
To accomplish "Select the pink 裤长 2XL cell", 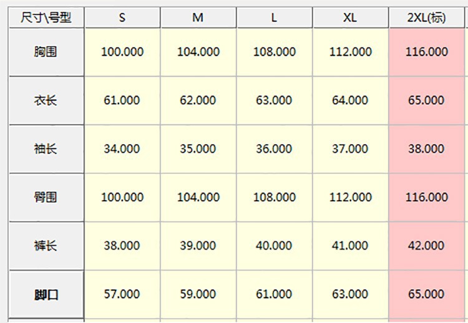I will (x=426, y=246).
